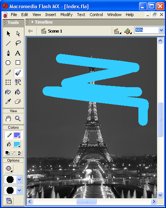Activate the Oval tool
The image size is (166, 208).
pyautogui.click(x=8, y=63)
